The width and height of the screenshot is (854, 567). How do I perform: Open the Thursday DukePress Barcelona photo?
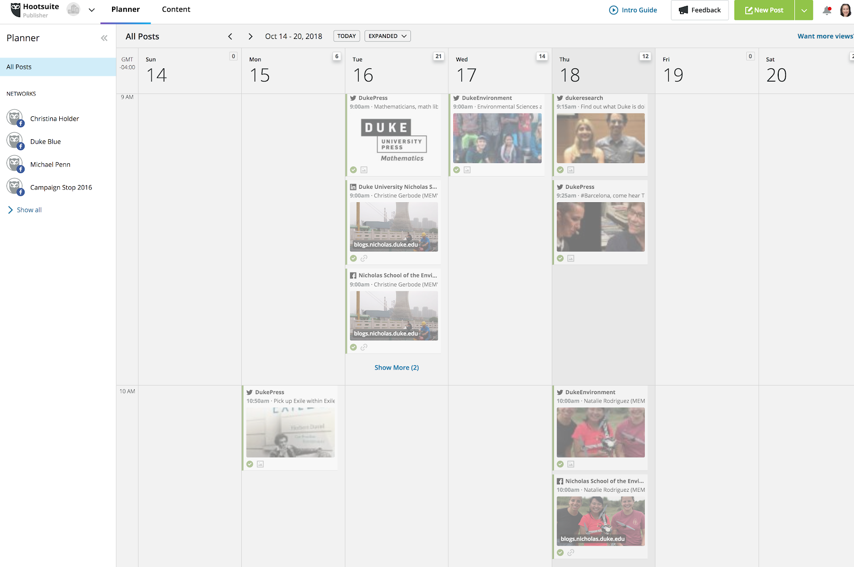(x=600, y=227)
